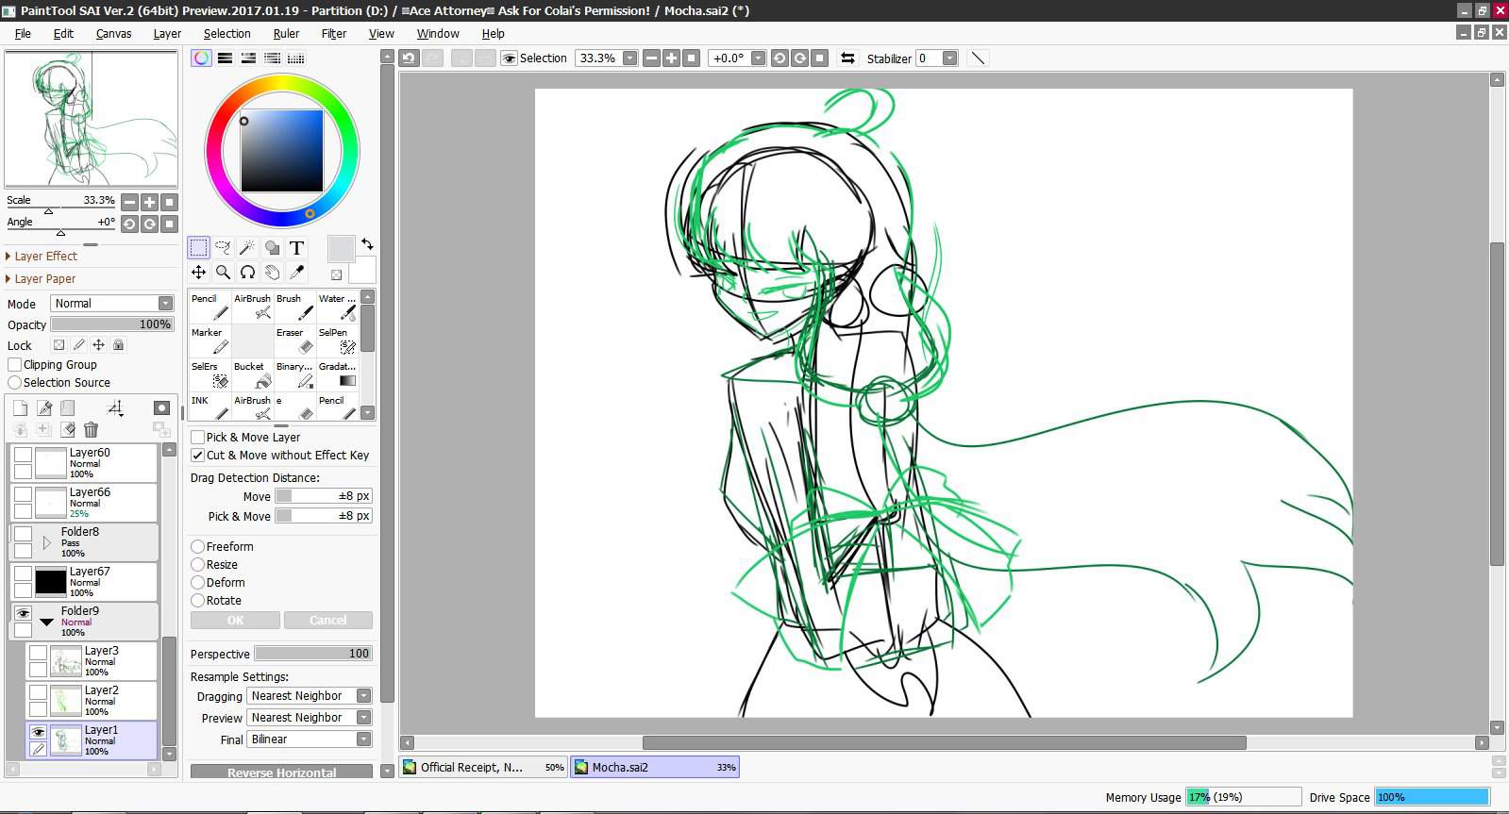Screen dimensions: 1509x814
Task: Select the shape tool
Action: tap(272, 248)
